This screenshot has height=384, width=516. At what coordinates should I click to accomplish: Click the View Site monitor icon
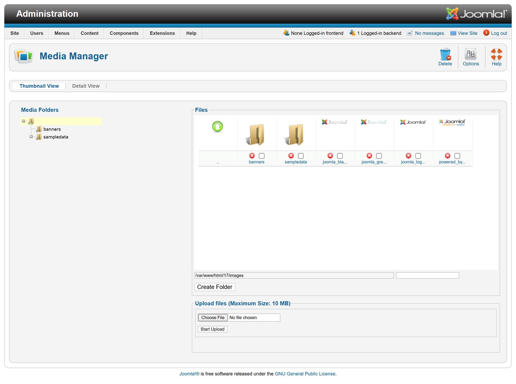(x=453, y=33)
